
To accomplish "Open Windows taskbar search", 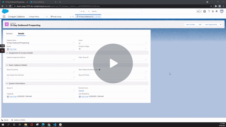I will tap(8, 125).
